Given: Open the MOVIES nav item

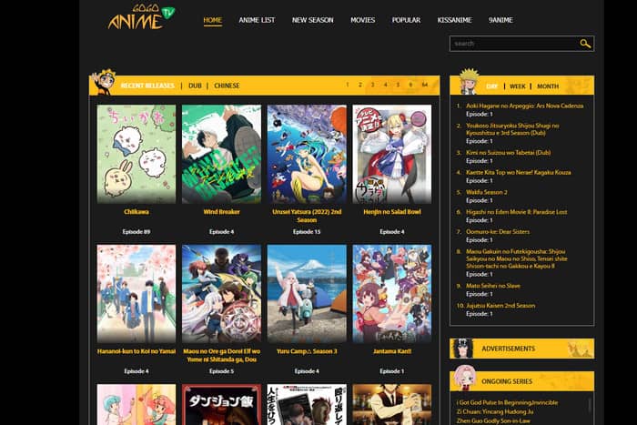Looking at the screenshot, I should 363,20.
